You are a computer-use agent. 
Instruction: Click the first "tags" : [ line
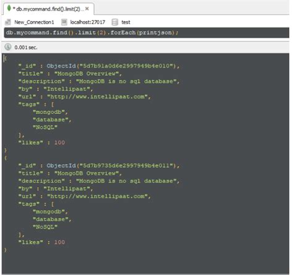[x=36, y=104]
